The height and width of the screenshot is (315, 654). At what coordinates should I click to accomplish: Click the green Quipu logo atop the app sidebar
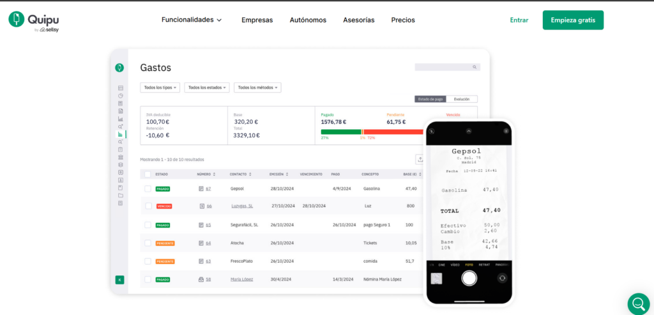click(119, 68)
